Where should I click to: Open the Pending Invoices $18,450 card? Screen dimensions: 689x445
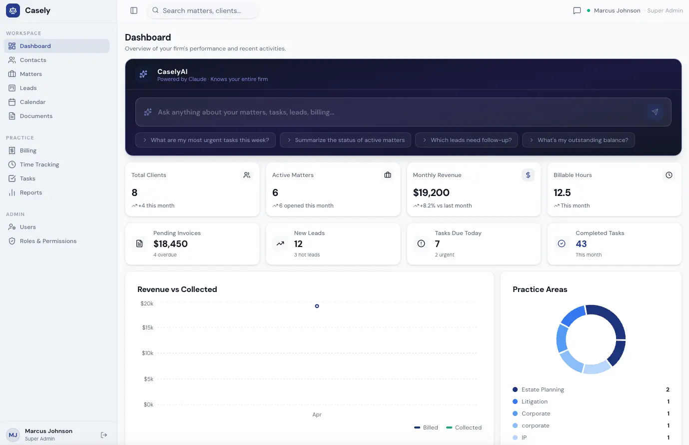point(192,243)
